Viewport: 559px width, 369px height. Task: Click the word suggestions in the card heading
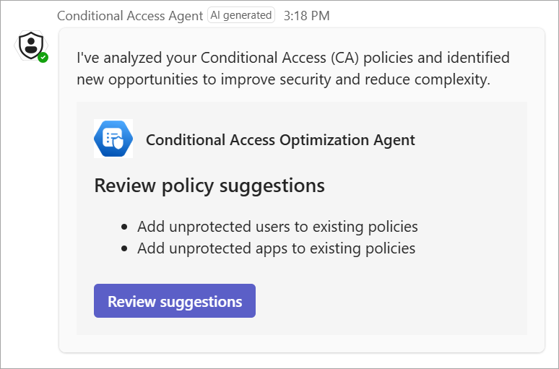point(272,186)
